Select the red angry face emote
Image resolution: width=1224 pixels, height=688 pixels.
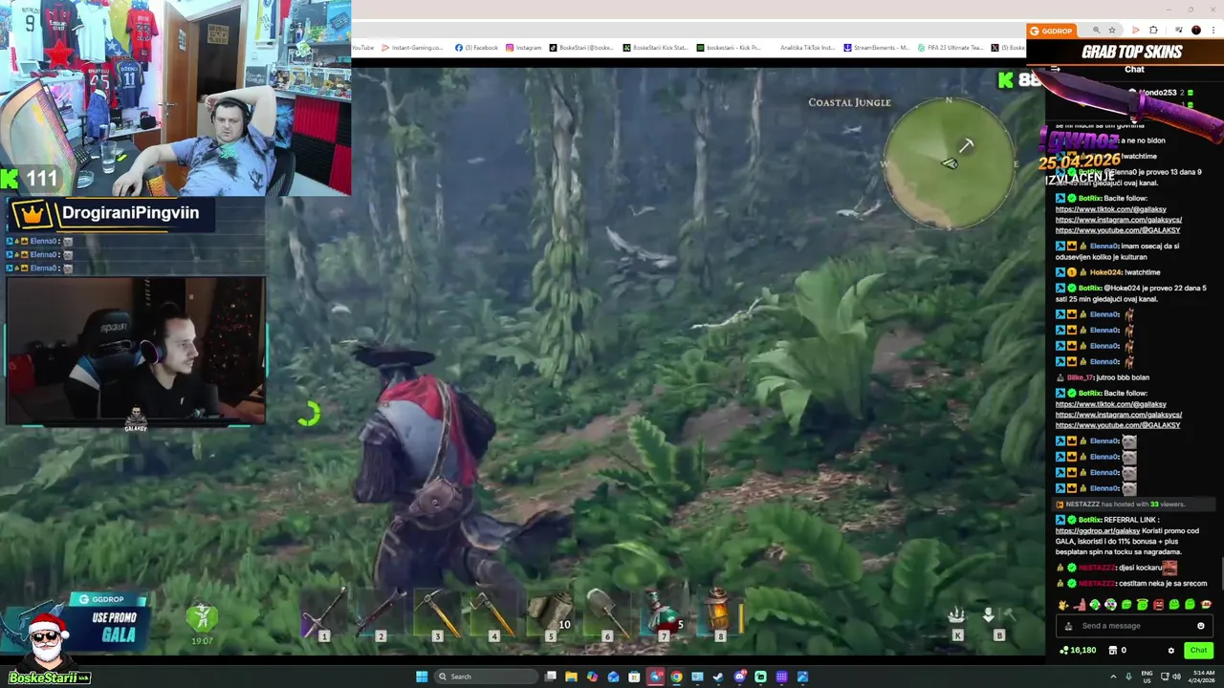pos(1158,604)
